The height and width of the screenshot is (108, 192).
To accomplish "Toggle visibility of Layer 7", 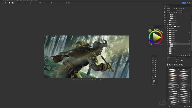I will [x=168, y=40].
